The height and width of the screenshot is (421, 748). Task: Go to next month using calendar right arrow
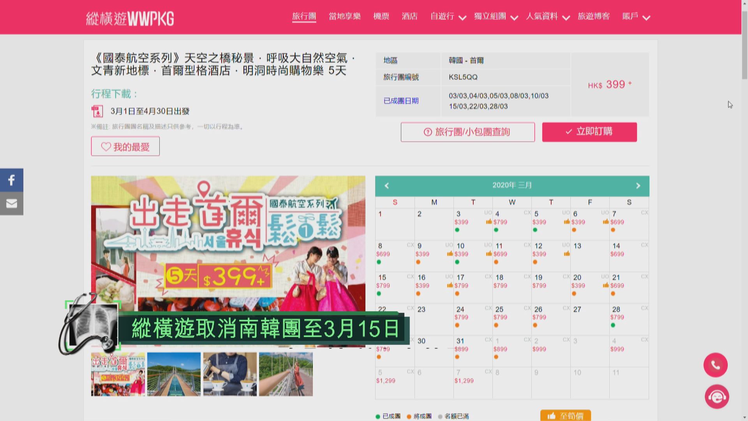pos(638,186)
